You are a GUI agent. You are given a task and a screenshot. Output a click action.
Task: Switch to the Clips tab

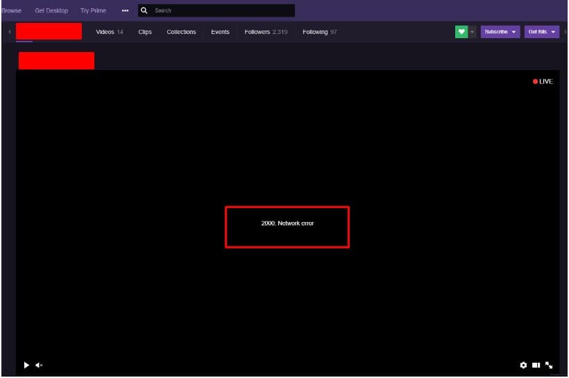(x=145, y=32)
